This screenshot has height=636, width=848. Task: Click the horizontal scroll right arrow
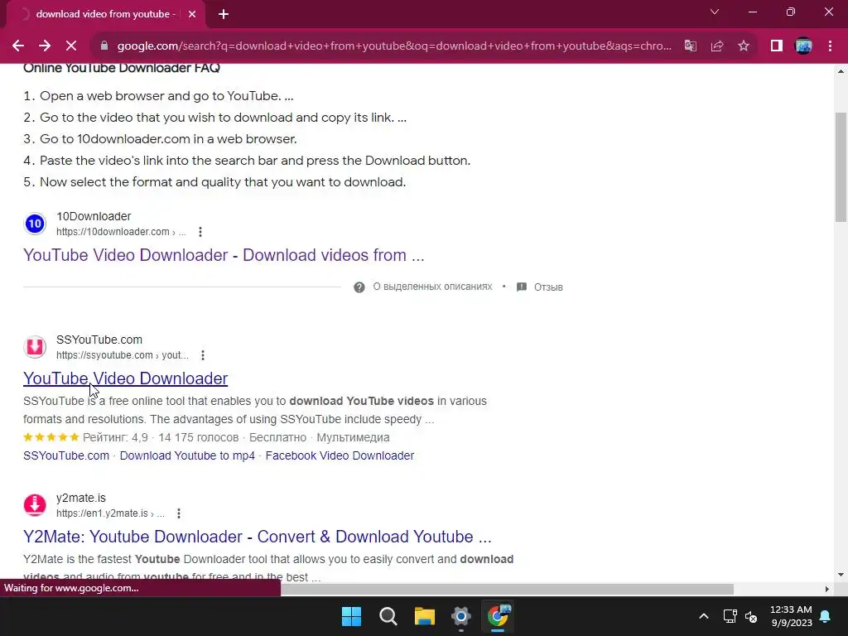pos(827,589)
